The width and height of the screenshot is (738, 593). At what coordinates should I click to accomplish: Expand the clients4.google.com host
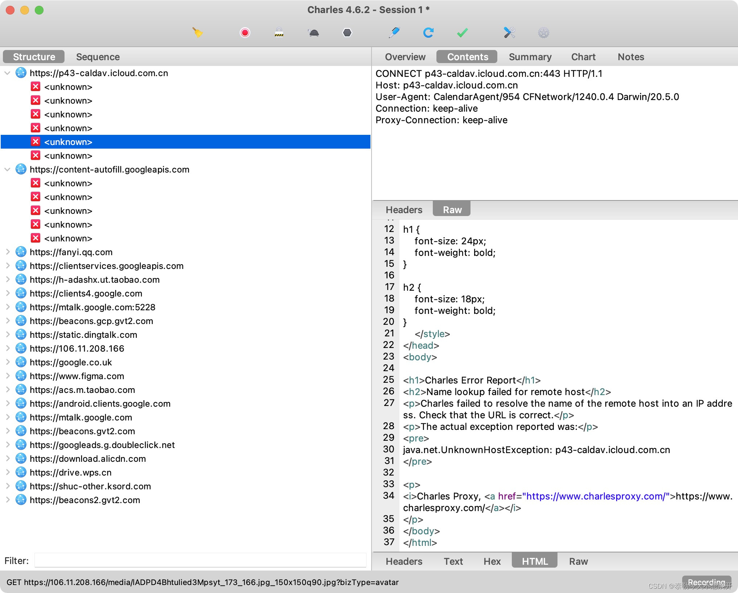[x=7, y=294]
